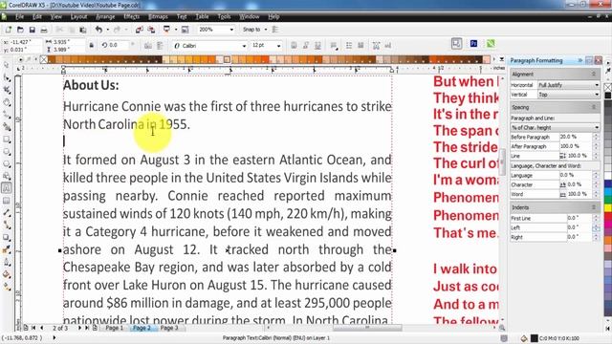Select the Eyedropper tool in the toolbox
Image resolution: width=612 pixels, height=344 pixels.
tap(7, 250)
